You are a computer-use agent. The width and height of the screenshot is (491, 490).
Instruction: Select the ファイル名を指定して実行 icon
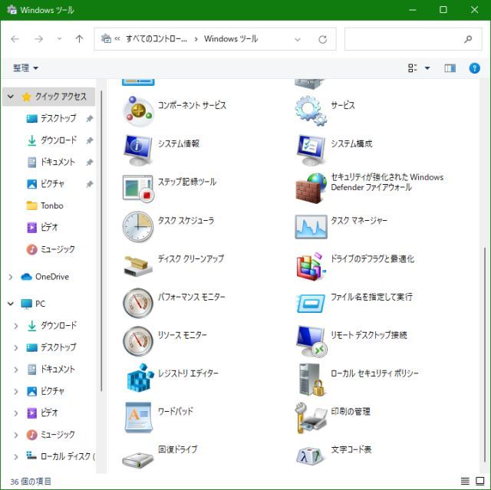tap(311, 303)
